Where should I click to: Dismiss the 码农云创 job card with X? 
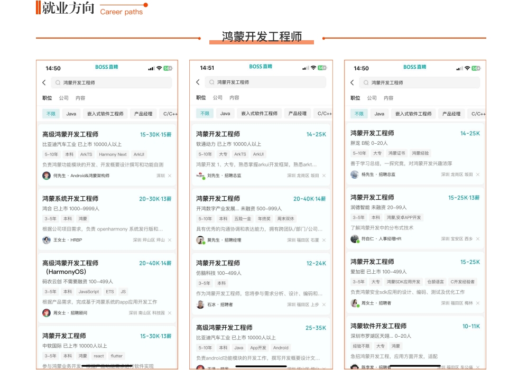click(170, 313)
